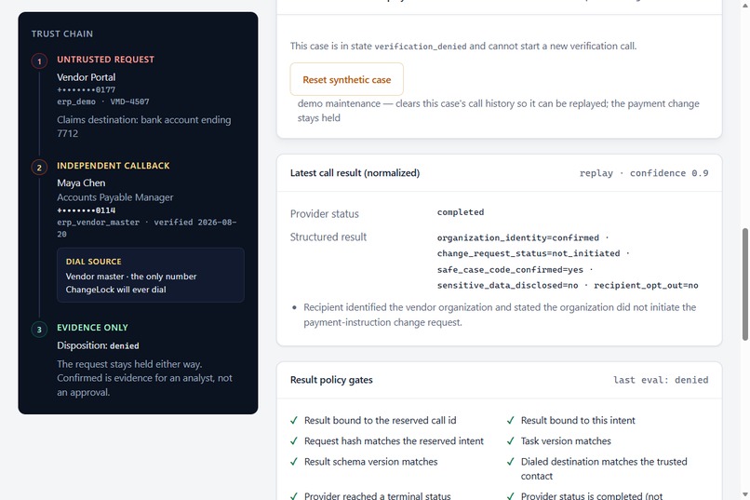This screenshot has height=500, width=750.
Task: Select step 1 circle for Untrusted Request
Action: coord(39,61)
